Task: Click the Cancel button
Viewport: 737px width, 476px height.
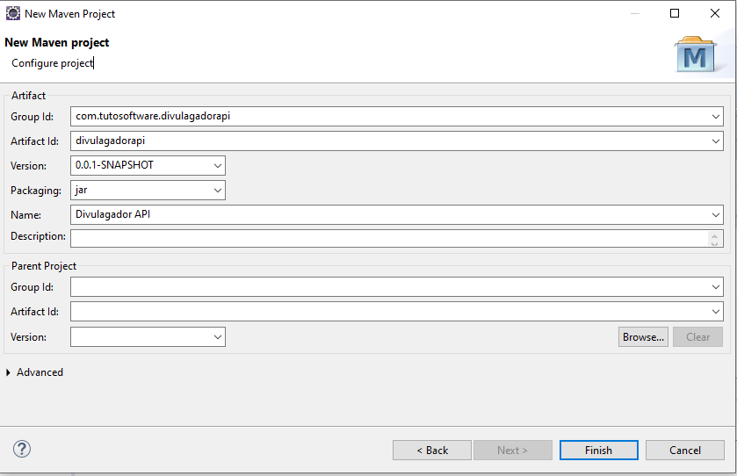Action: click(685, 451)
